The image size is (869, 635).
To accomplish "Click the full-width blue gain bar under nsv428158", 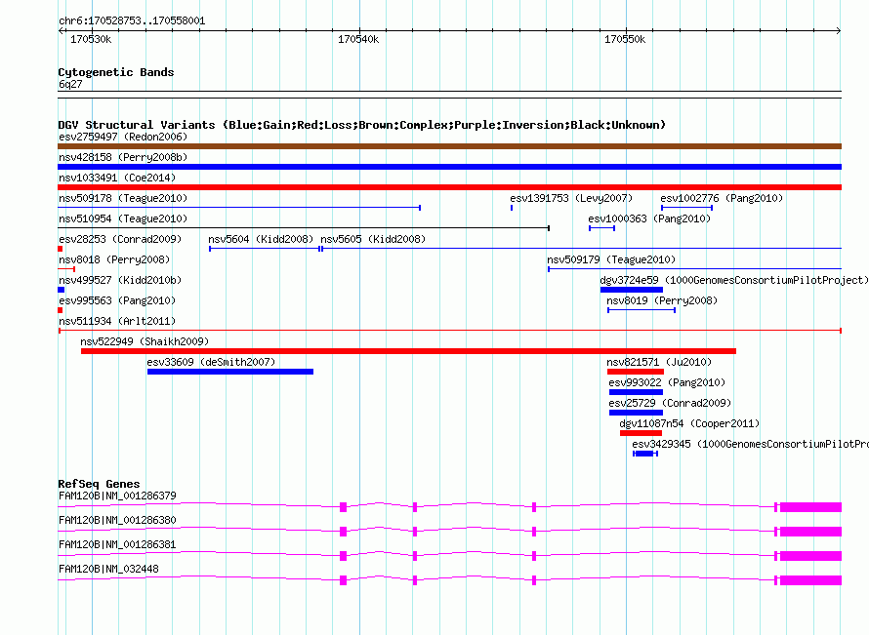I will coord(449,167).
